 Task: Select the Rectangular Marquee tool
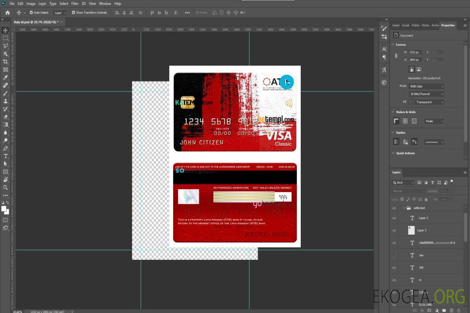tap(5, 38)
